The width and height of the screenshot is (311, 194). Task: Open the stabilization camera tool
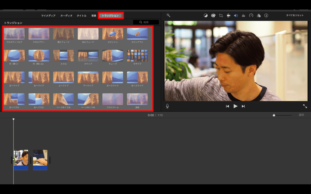pos(229,16)
